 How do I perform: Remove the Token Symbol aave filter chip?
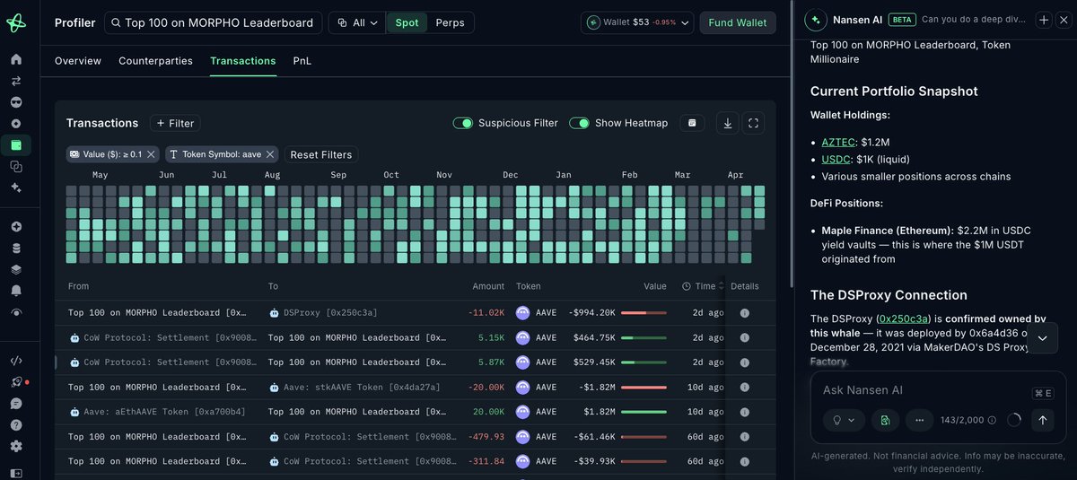pyautogui.click(x=270, y=154)
